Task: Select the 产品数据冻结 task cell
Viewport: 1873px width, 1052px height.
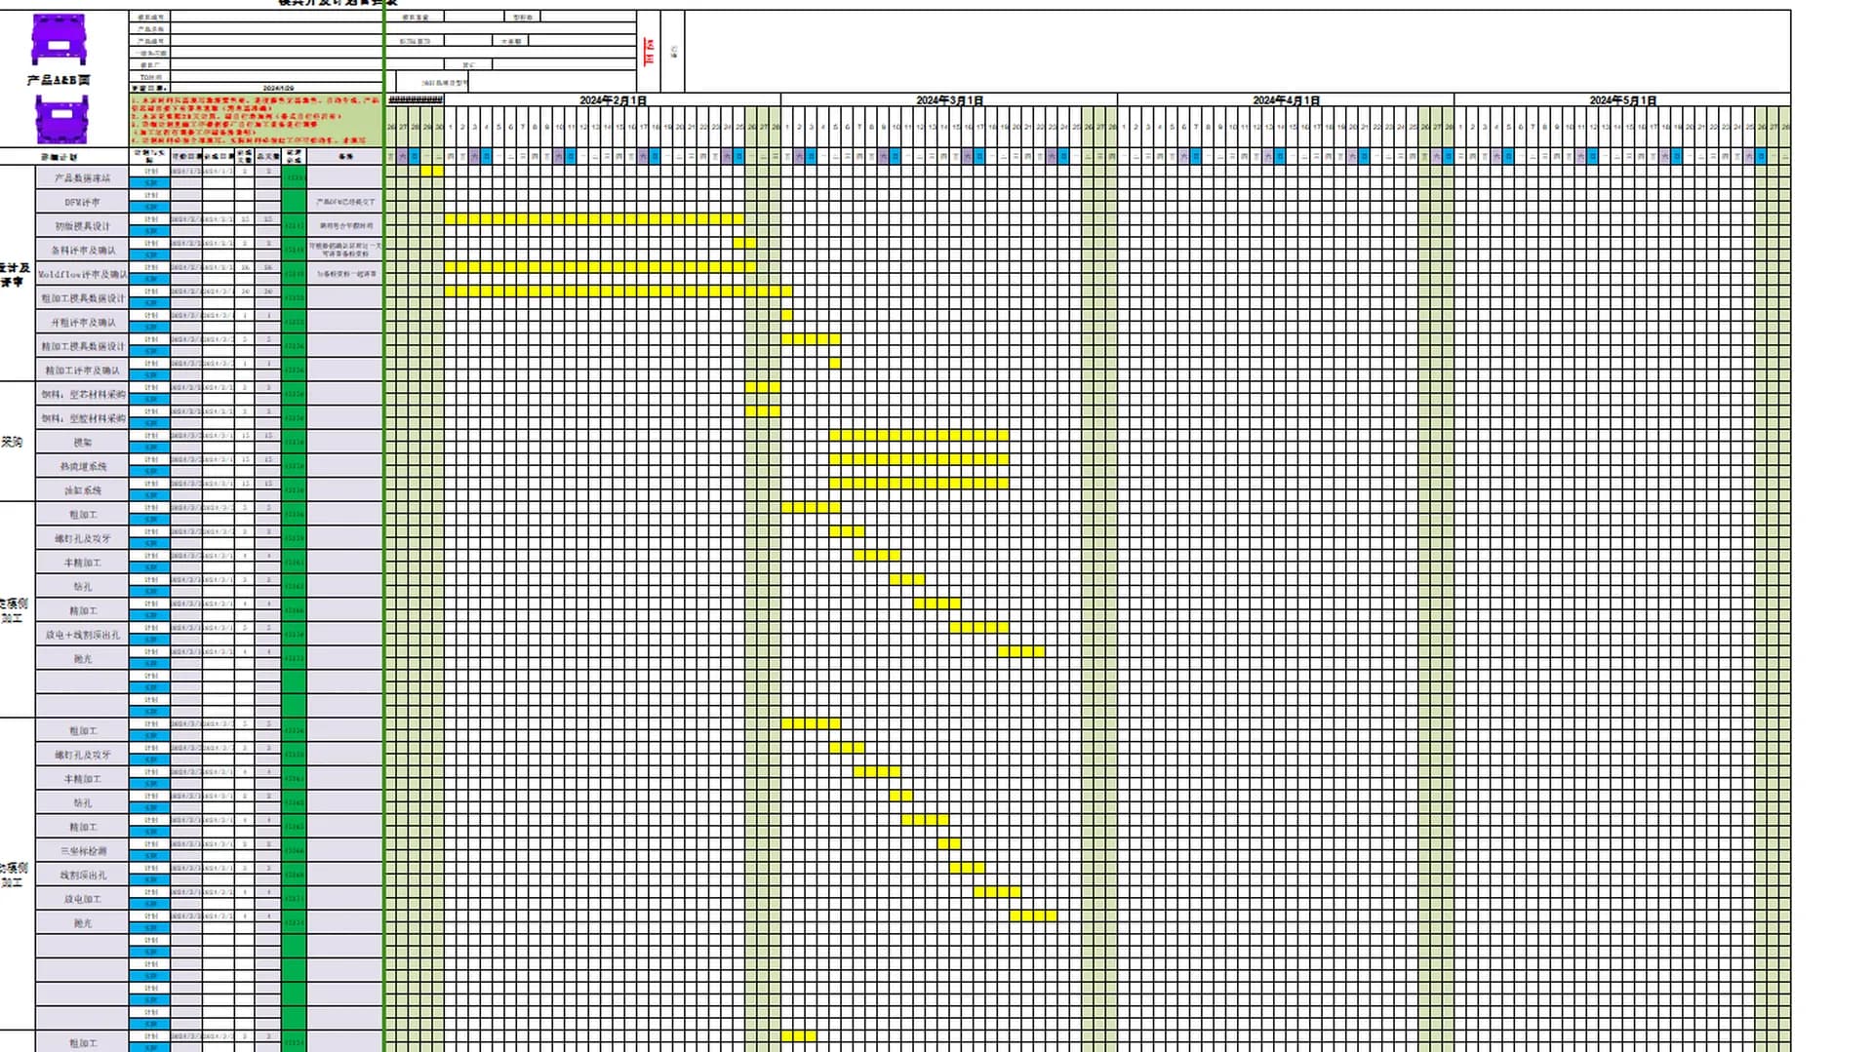Action: pyautogui.click(x=83, y=178)
